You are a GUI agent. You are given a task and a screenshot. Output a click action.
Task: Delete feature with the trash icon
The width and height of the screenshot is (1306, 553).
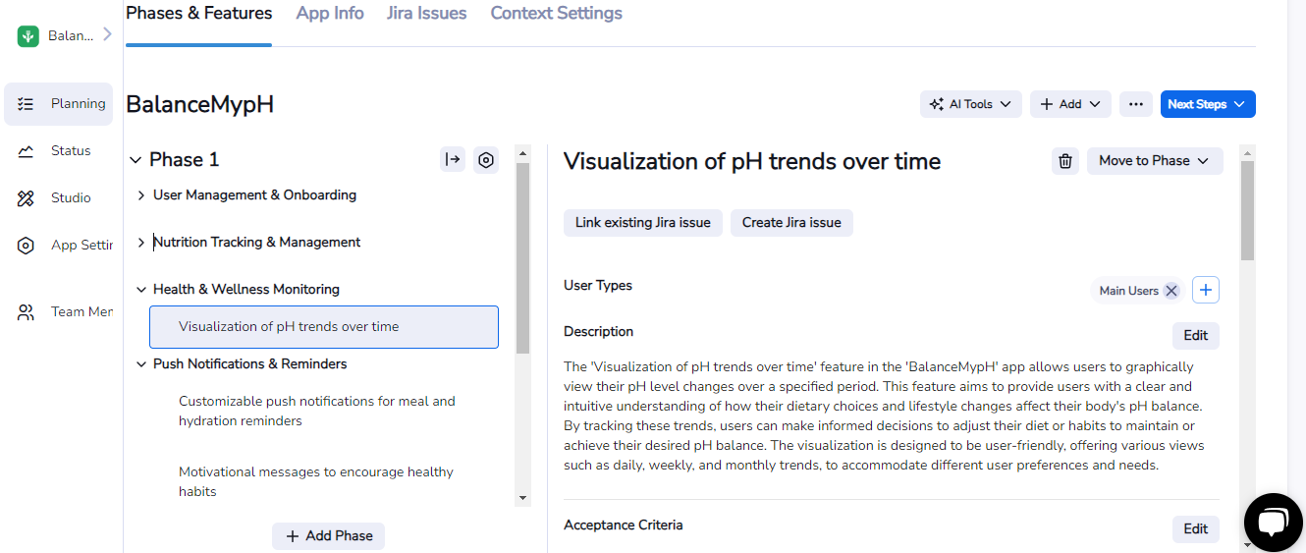coord(1065,161)
